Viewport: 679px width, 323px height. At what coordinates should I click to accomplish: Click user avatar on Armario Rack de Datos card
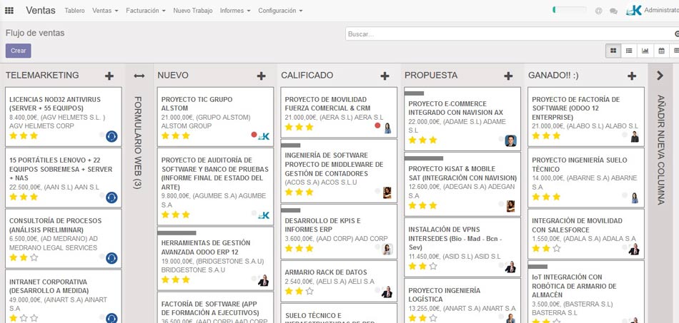coord(387,292)
